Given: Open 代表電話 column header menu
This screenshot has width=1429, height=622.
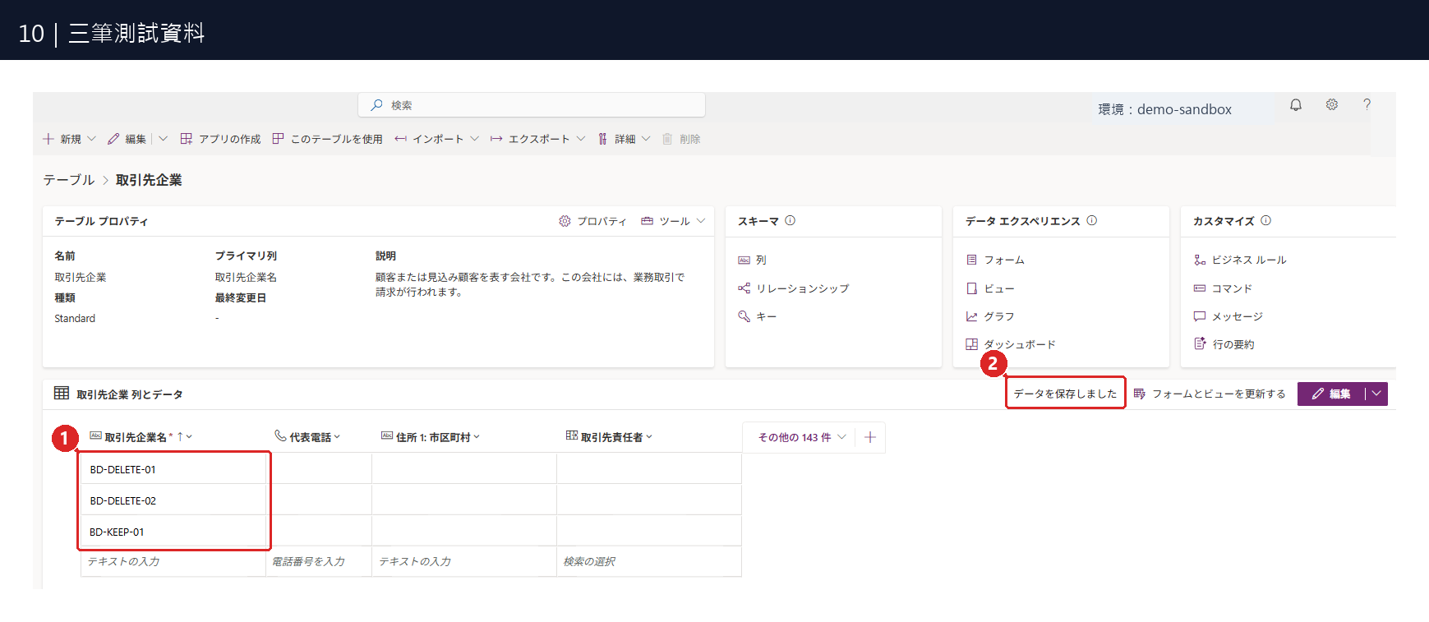Looking at the screenshot, I should [307, 437].
